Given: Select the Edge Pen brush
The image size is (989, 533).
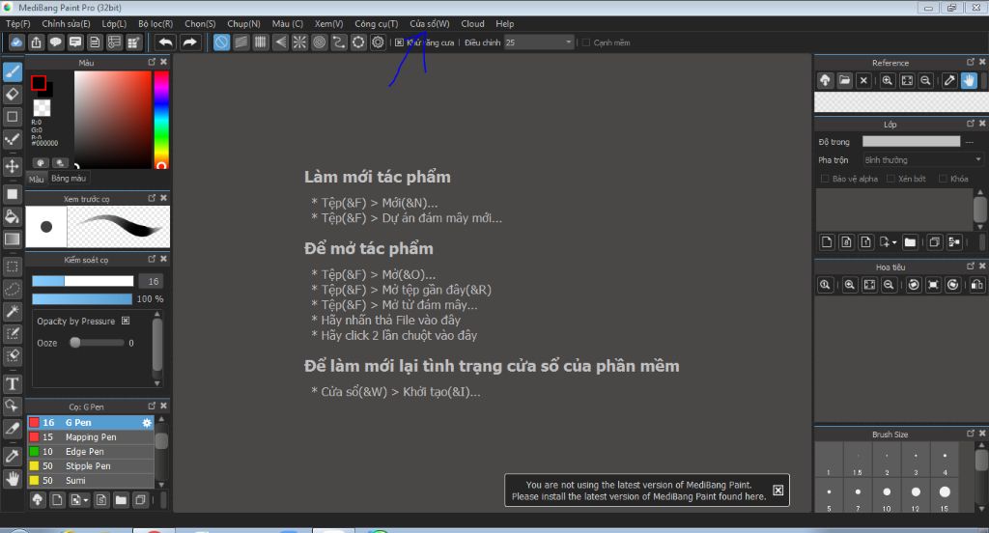Looking at the screenshot, I should [90, 452].
